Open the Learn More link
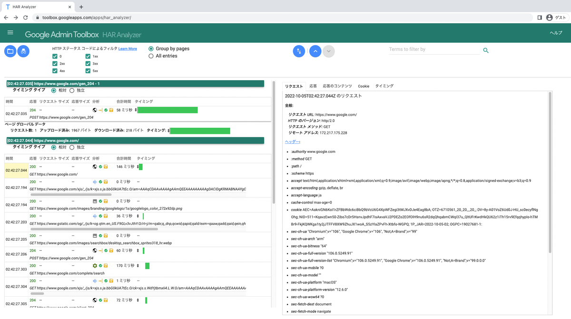 pos(128,49)
